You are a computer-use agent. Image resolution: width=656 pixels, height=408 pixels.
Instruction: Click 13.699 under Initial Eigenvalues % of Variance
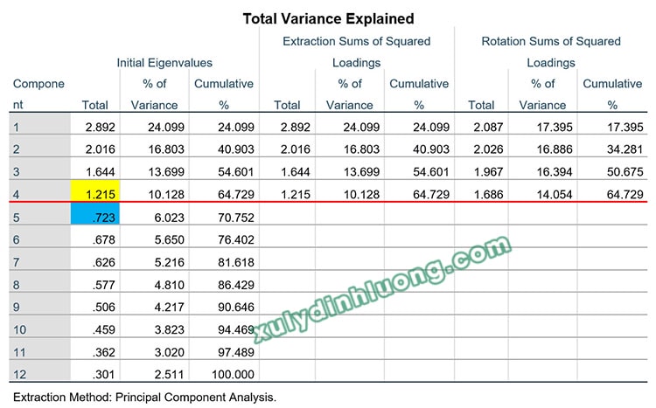(x=166, y=172)
